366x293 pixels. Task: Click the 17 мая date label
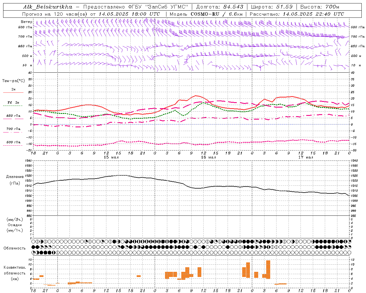click(x=305, y=157)
